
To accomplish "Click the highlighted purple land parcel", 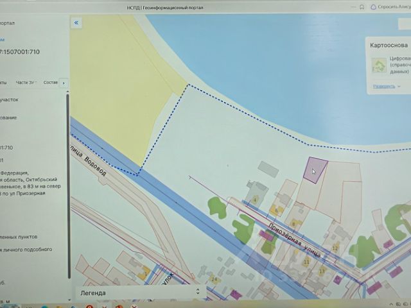I will coord(315,170).
